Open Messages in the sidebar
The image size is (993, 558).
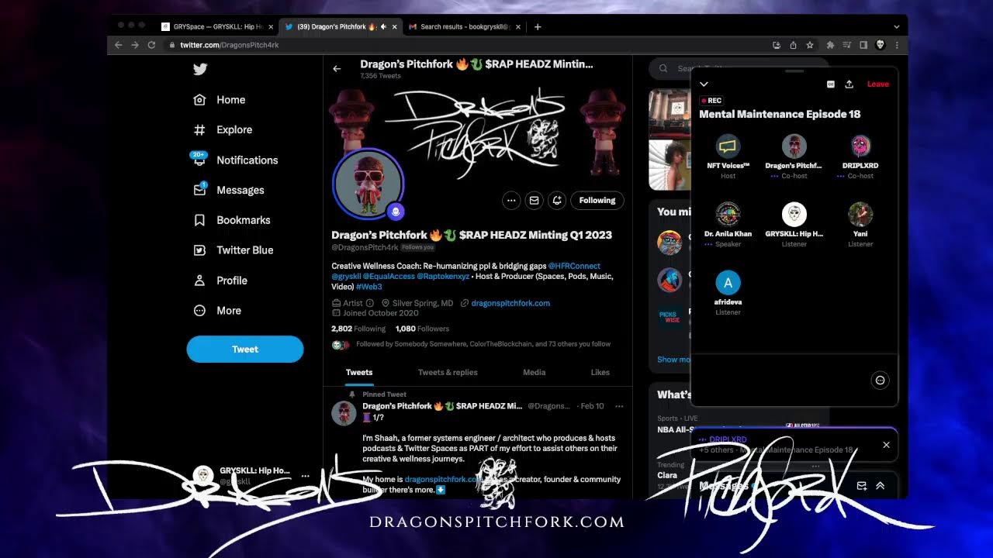229,190
